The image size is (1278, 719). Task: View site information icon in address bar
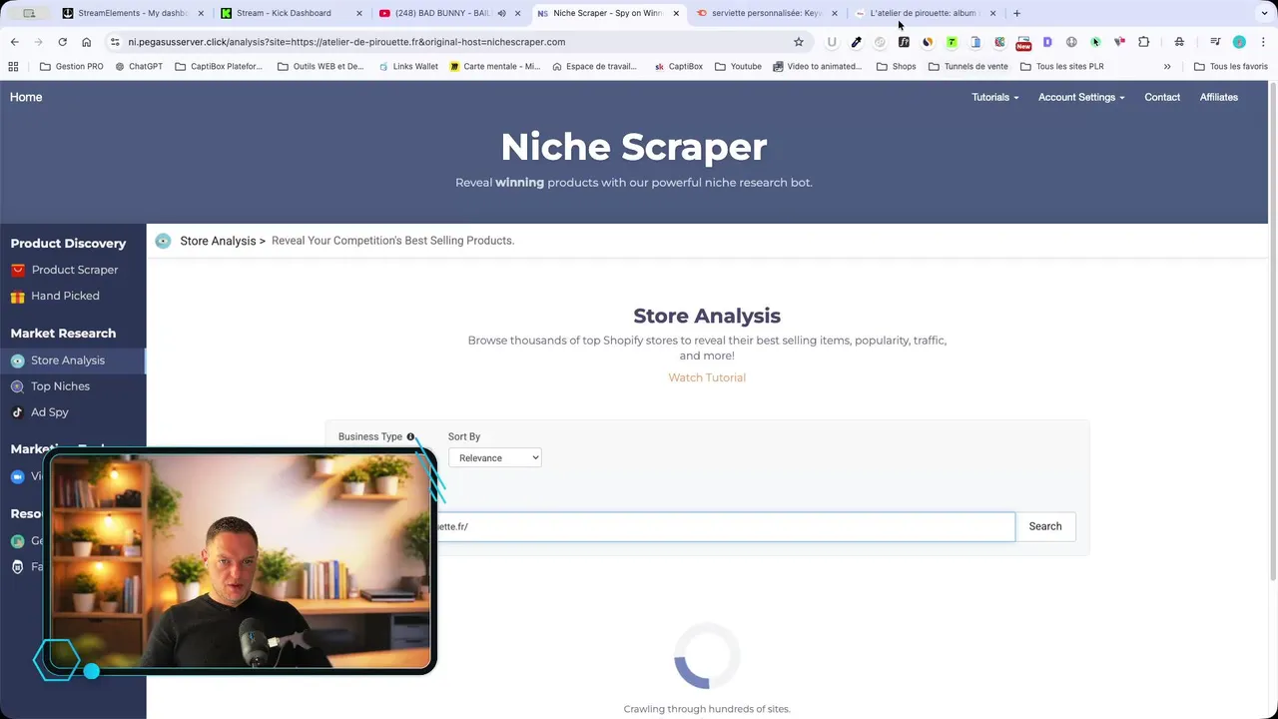[115, 42]
